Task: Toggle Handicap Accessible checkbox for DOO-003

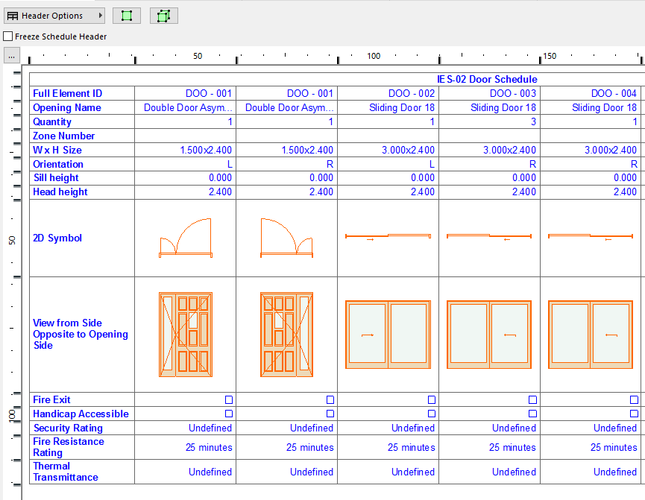Action: click(532, 414)
